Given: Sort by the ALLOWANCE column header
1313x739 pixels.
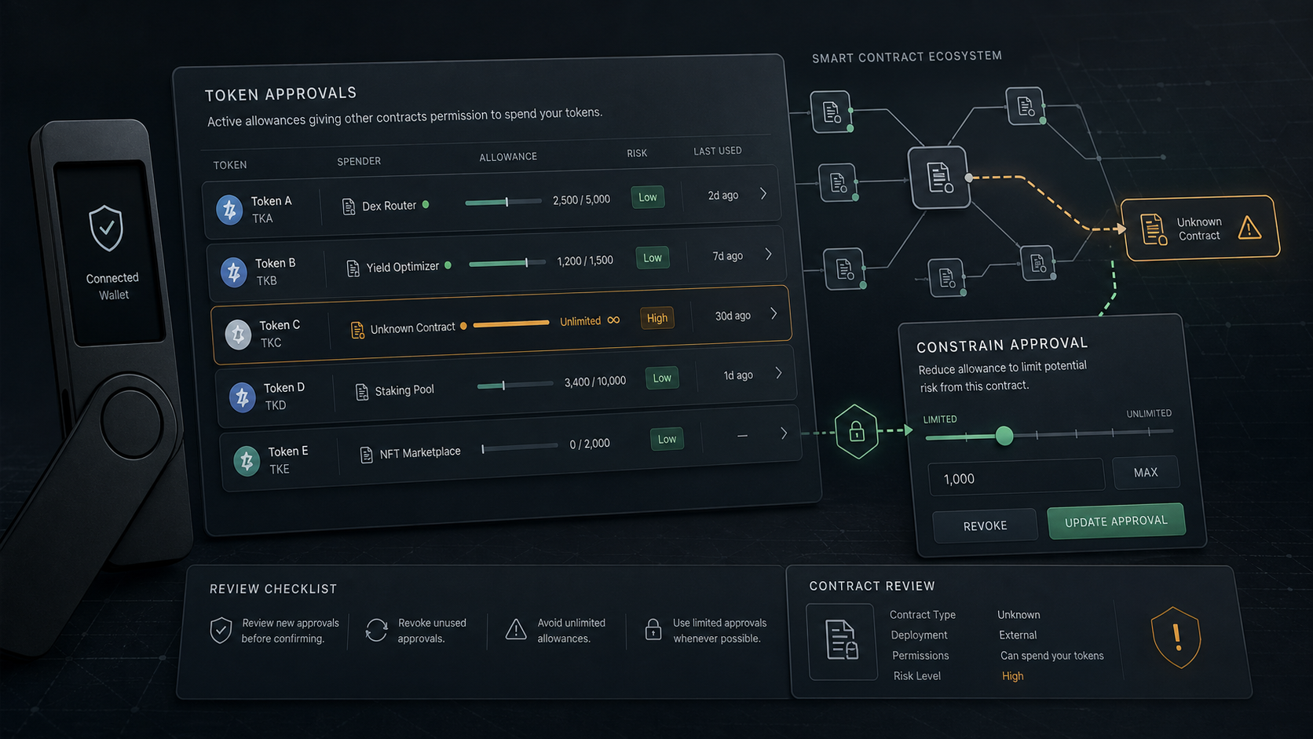Looking at the screenshot, I should (508, 157).
